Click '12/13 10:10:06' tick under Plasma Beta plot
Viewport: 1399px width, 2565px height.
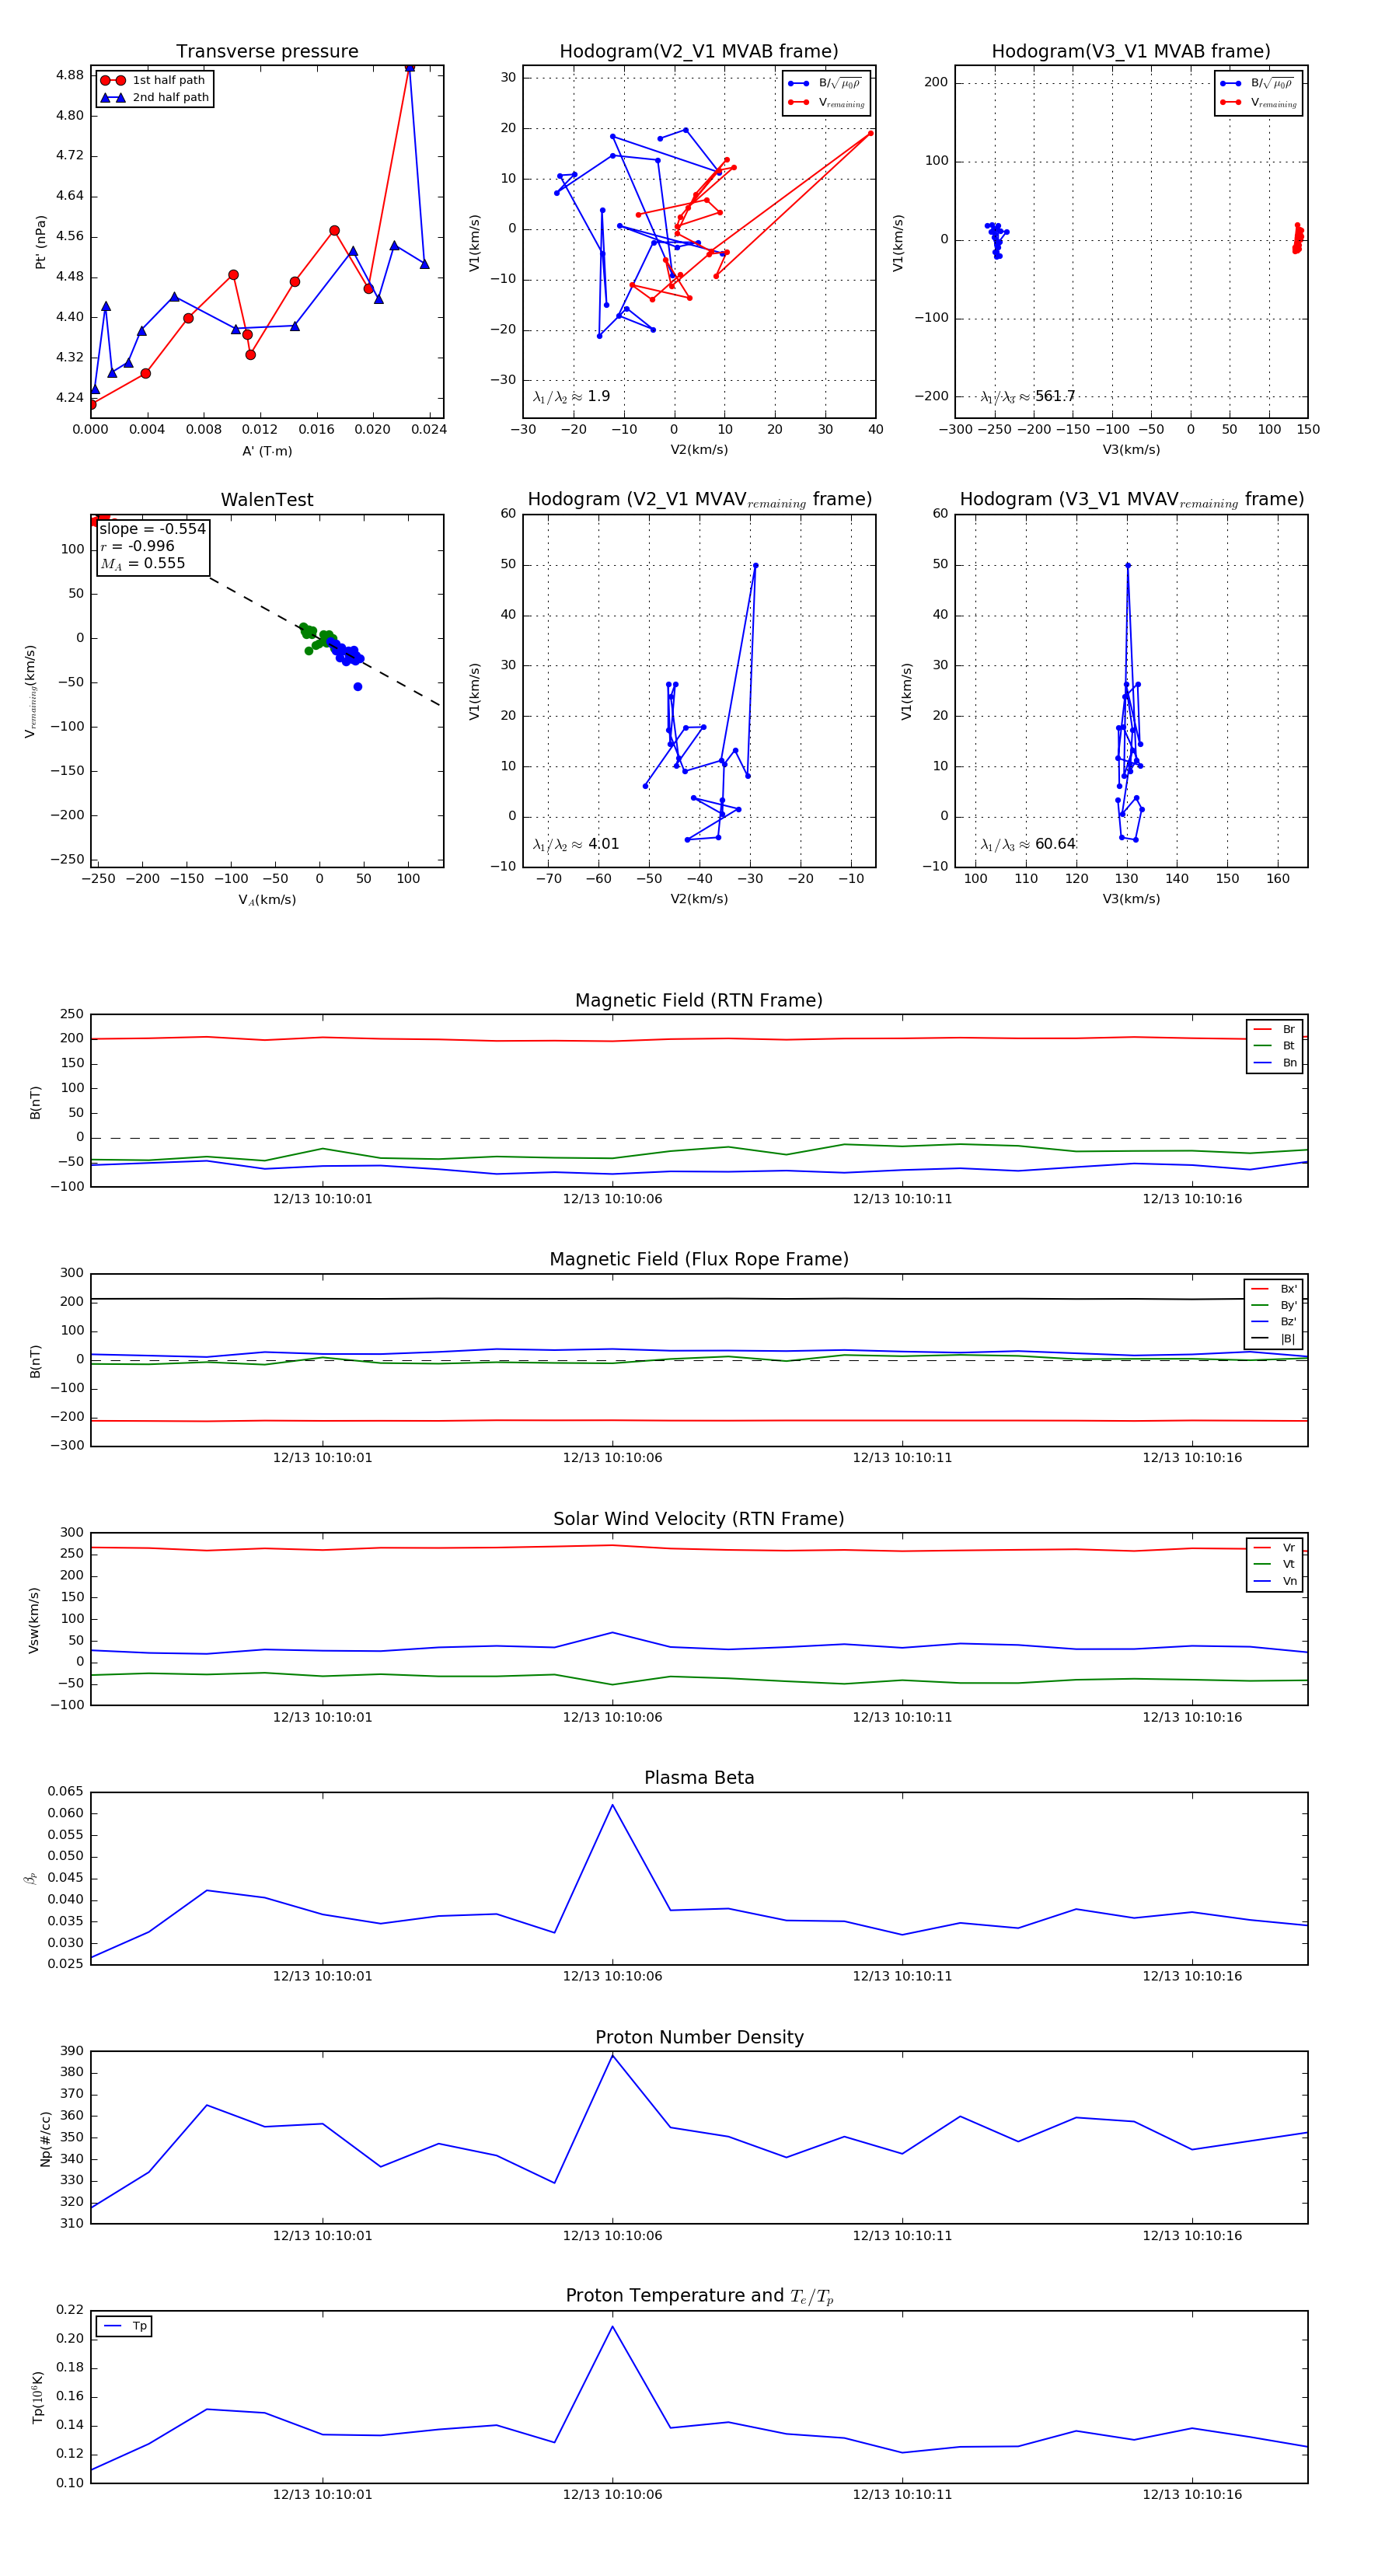point(612,1977)
